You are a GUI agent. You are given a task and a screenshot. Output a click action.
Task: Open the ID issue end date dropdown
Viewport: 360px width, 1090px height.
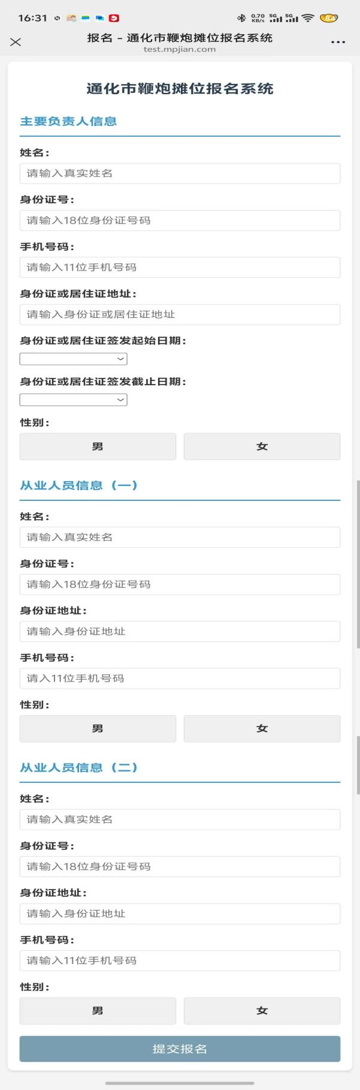point(73,400)
